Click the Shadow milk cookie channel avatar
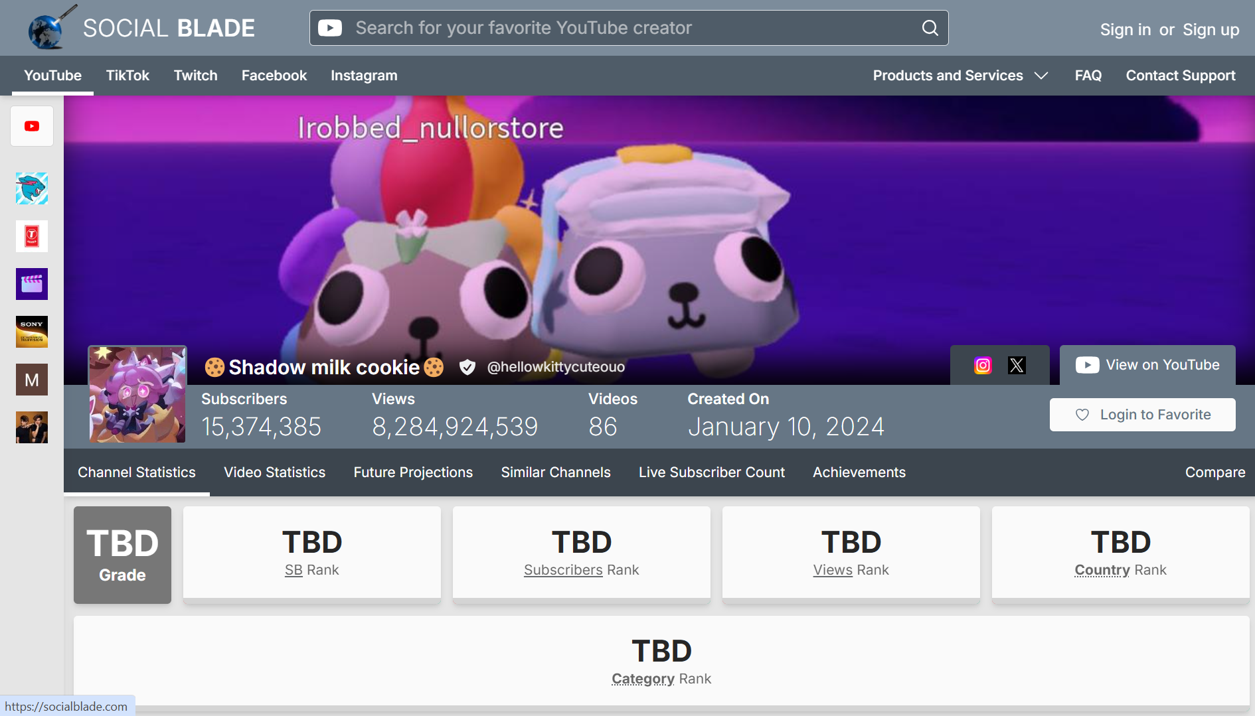 (137, 394)
